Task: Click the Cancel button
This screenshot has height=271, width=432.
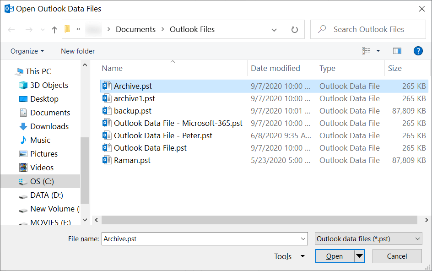Action: point(397,256)
